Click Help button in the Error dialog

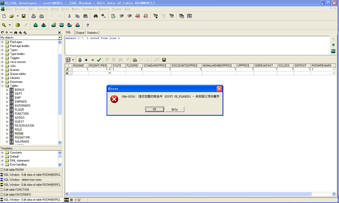pyautogui.click(x=175, y=109)
